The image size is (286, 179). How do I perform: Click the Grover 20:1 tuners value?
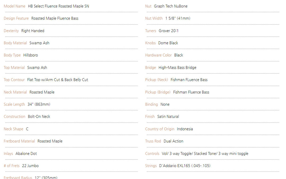point(168,31)
